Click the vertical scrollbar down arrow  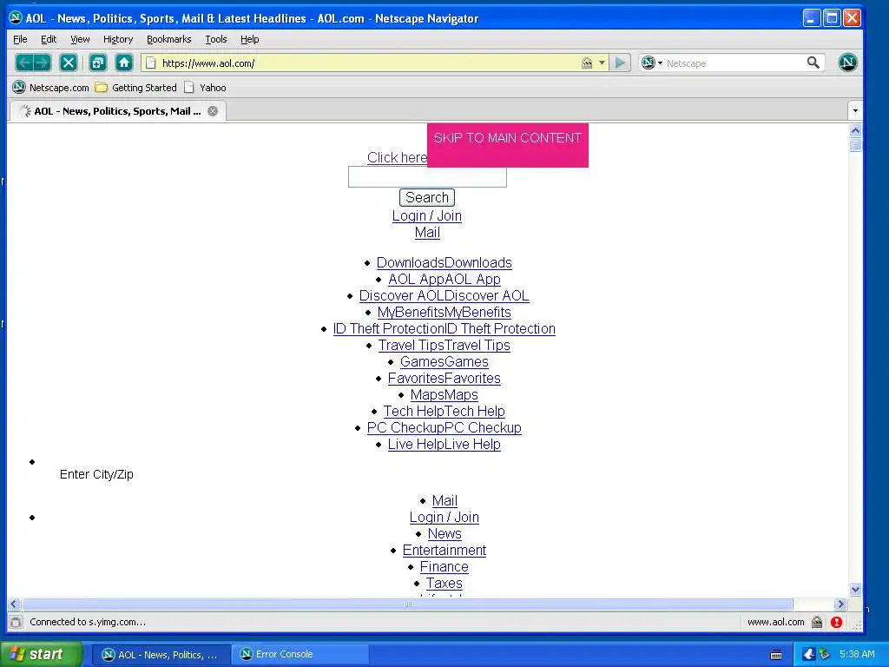pyautogui.click(x=855, y=590)
